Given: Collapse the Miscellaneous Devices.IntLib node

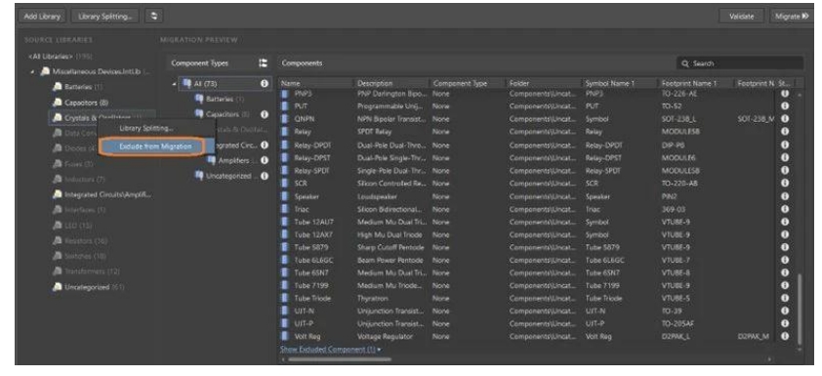Looking at the screenshot, I should (33, 71).
